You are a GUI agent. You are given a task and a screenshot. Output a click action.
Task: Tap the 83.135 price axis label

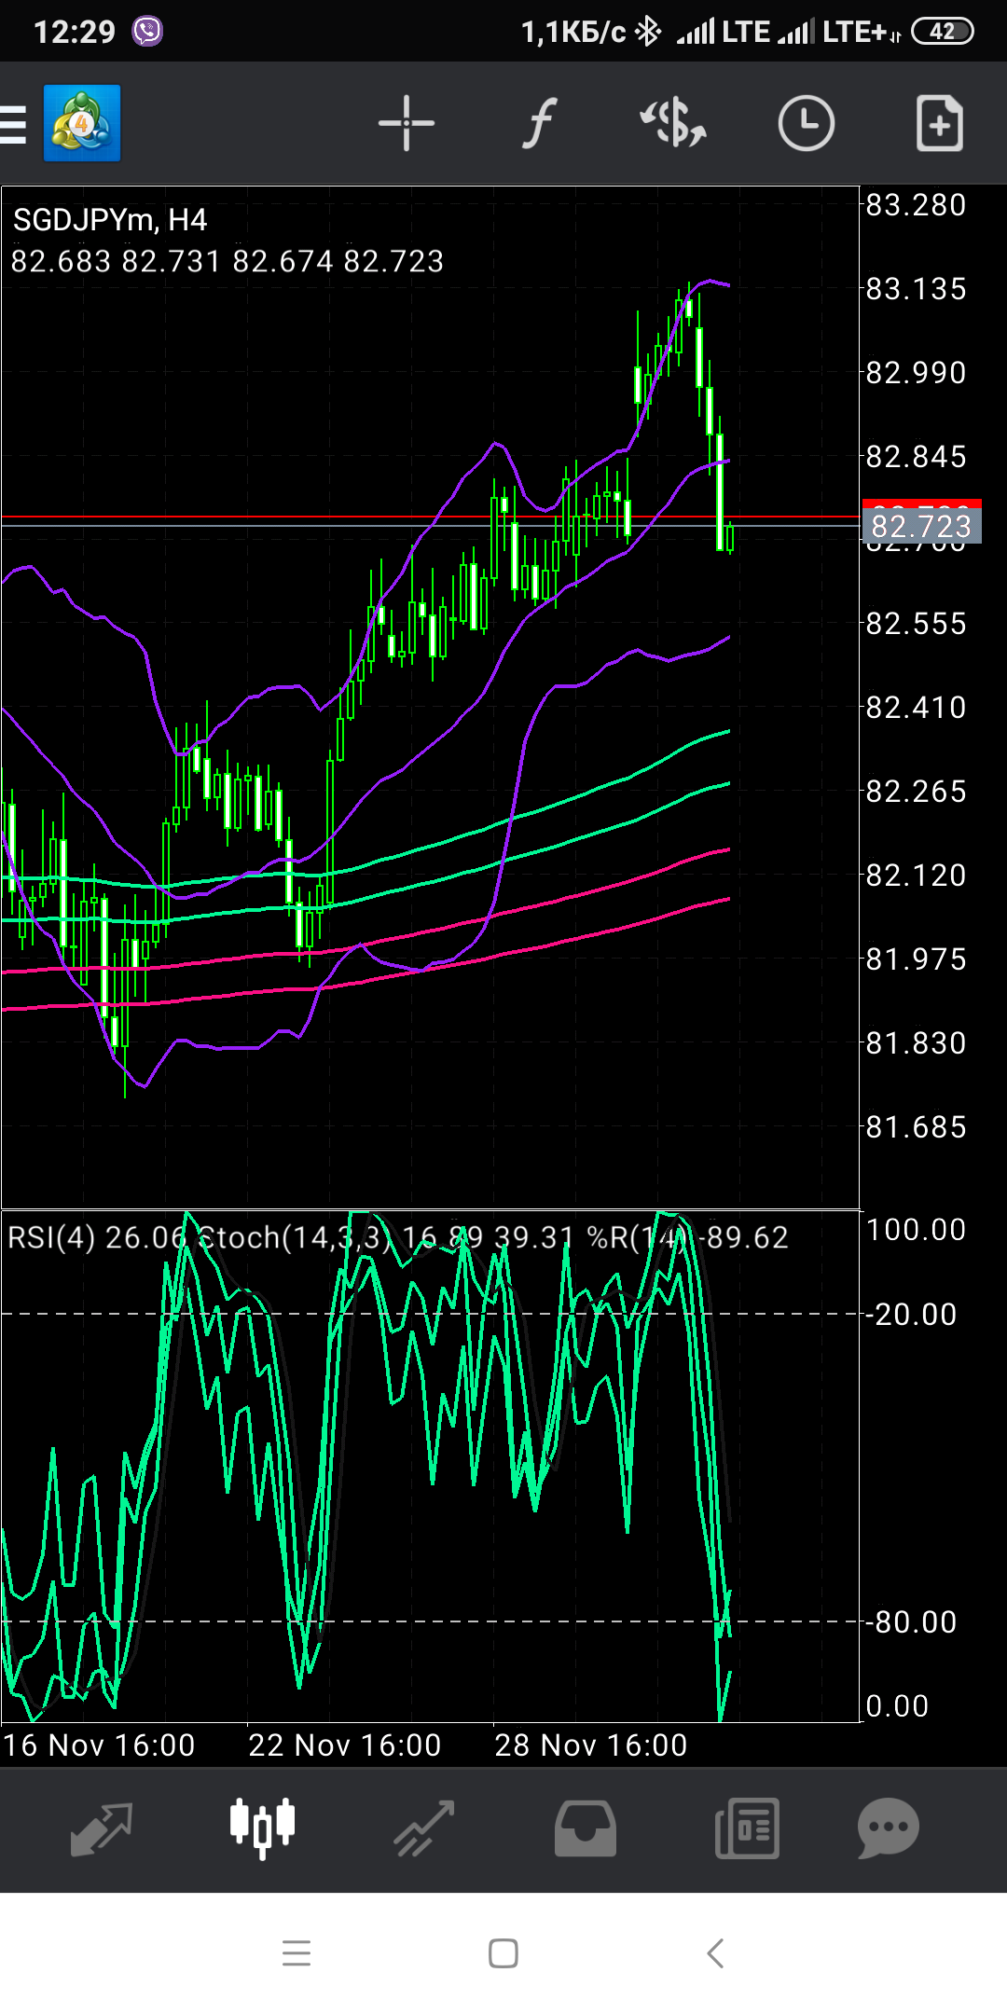pyautogui.click(x=916, y=289)
